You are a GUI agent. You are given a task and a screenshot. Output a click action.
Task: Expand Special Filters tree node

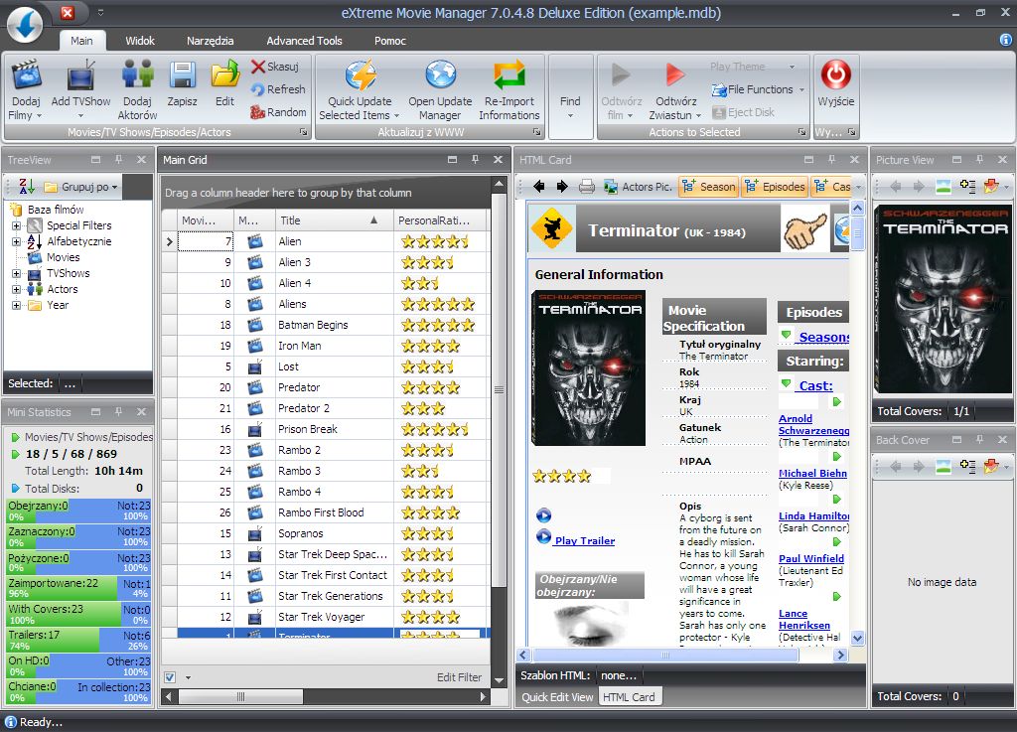coord(16,225)
